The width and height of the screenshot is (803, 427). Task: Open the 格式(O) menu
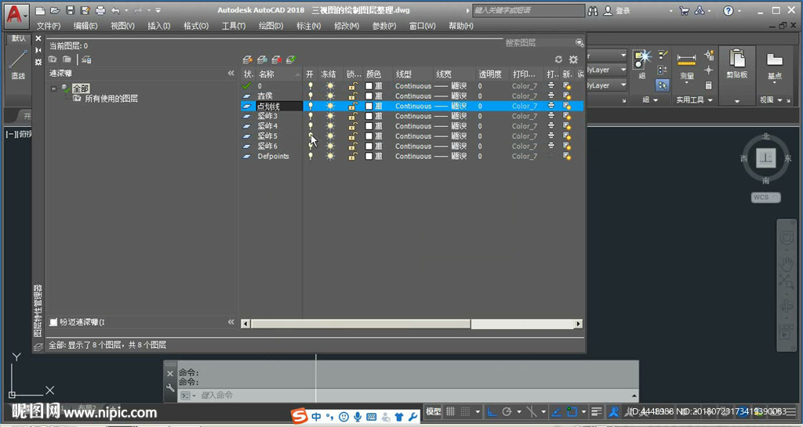click(196, 26)
